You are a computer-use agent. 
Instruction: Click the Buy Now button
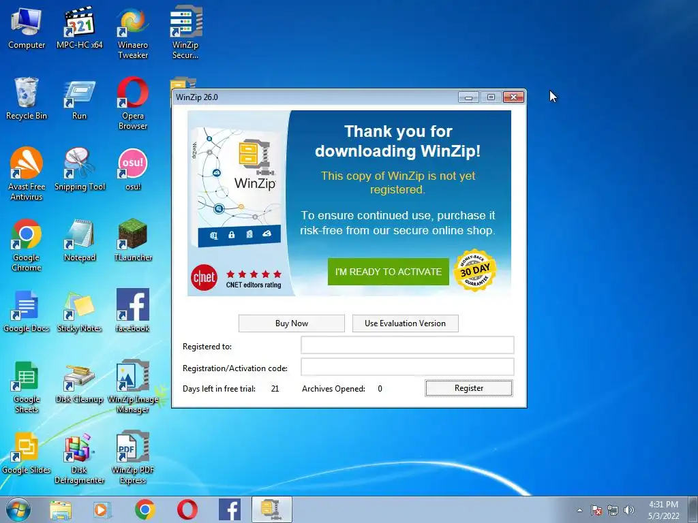click(x=292, y=323)
